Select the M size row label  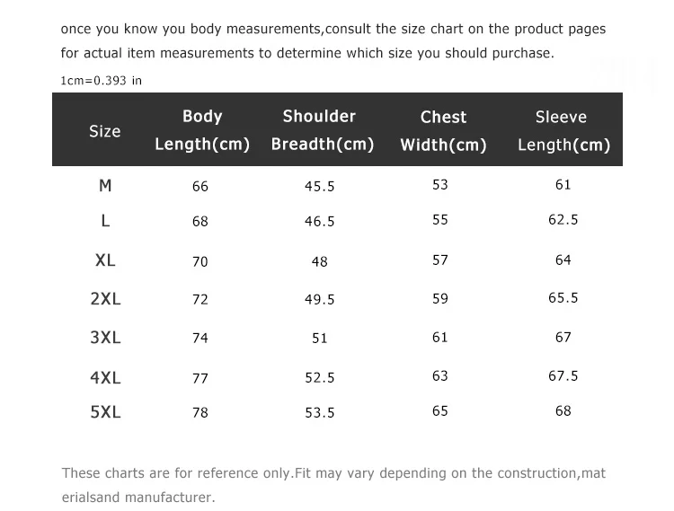coord(105,186)
